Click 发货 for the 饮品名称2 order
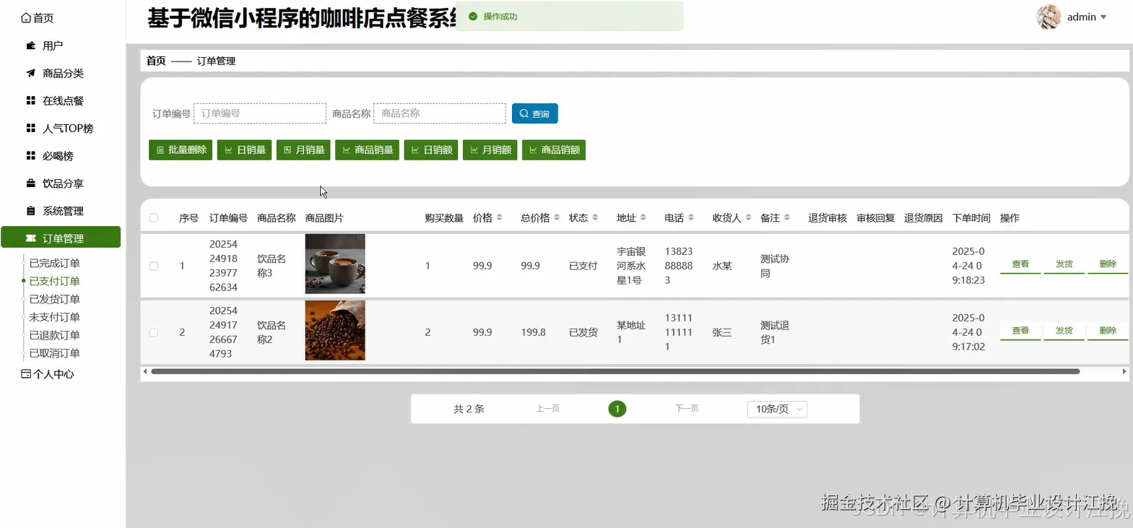Screen dimensions: 1133x528 tap(1064, 331)
